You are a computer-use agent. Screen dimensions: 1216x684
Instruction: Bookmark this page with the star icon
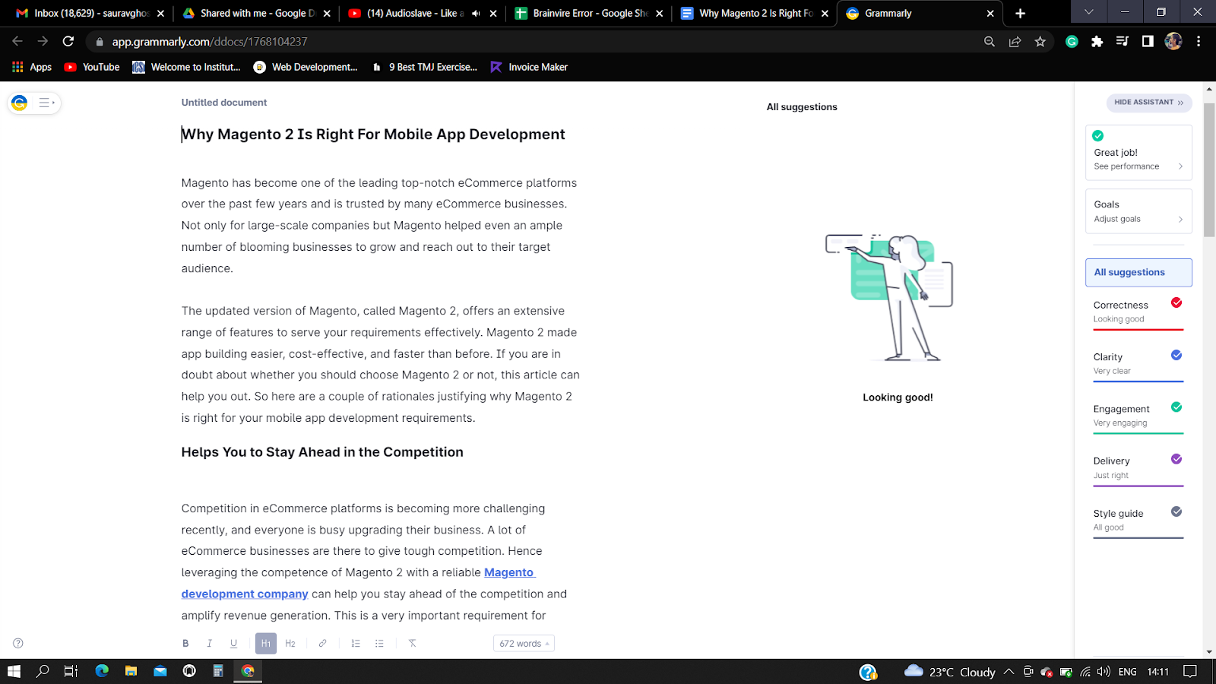[1040, 42]
